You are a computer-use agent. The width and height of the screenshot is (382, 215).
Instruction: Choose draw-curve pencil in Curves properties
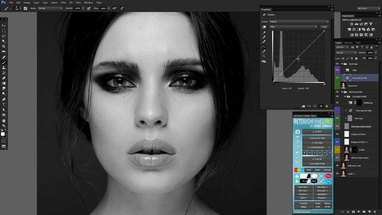[264, 52]
